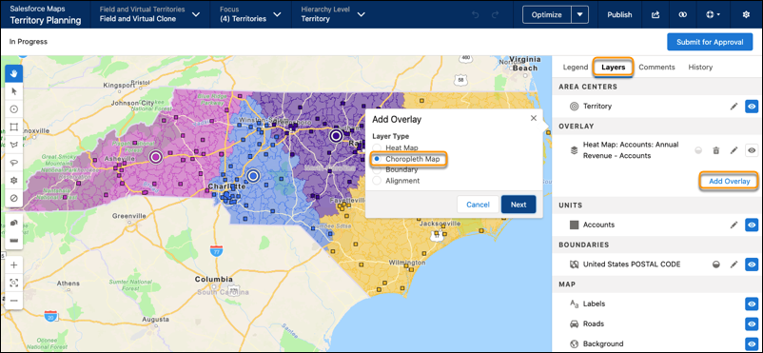The height and width of the screenshot is (353, 763).
Task: Click the dark purple area center near Raleigh
Action: coord(336,136)
